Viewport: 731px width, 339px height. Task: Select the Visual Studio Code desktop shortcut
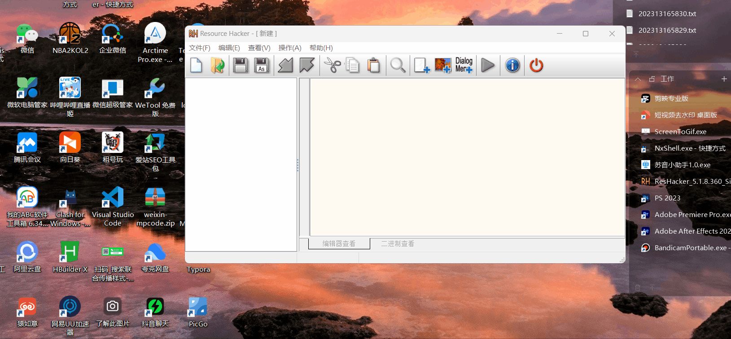[113, 207]
